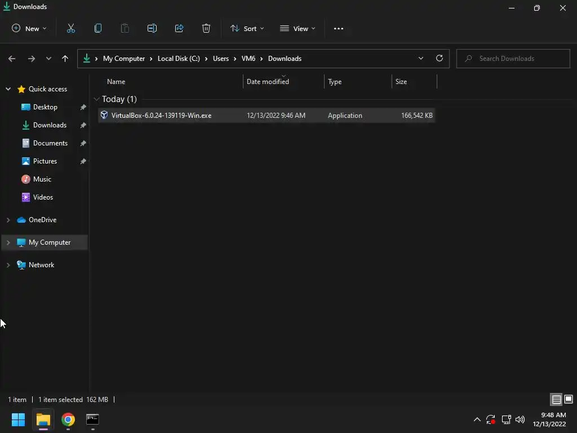Launch Google Chrome from taskbar
The width and height of the screenshot is (577, 433).
tap(68, 419)
